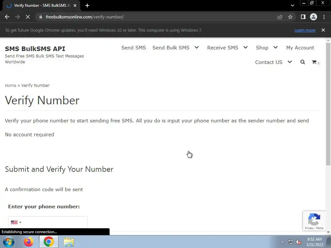Go to My Account page
This screenshot has height=248, width=331.
(x=300, y=48)
